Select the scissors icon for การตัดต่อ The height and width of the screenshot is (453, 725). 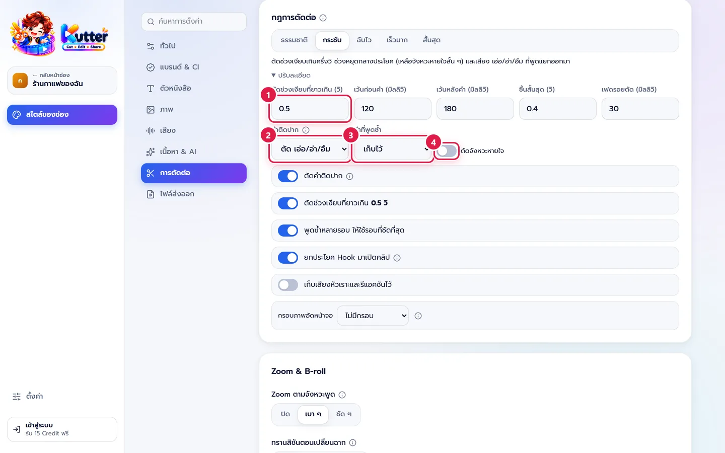pos(150,173)
